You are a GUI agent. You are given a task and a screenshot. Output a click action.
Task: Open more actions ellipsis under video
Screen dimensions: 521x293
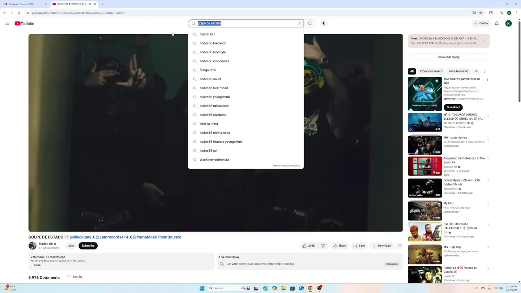[399, 246]
